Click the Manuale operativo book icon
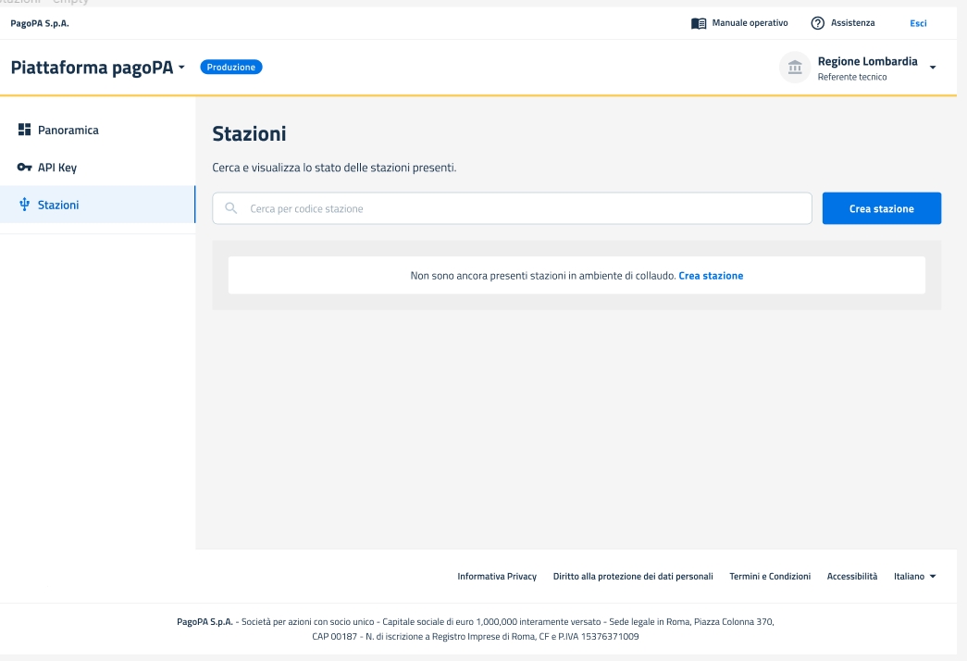967x661 pixels. 699,23
